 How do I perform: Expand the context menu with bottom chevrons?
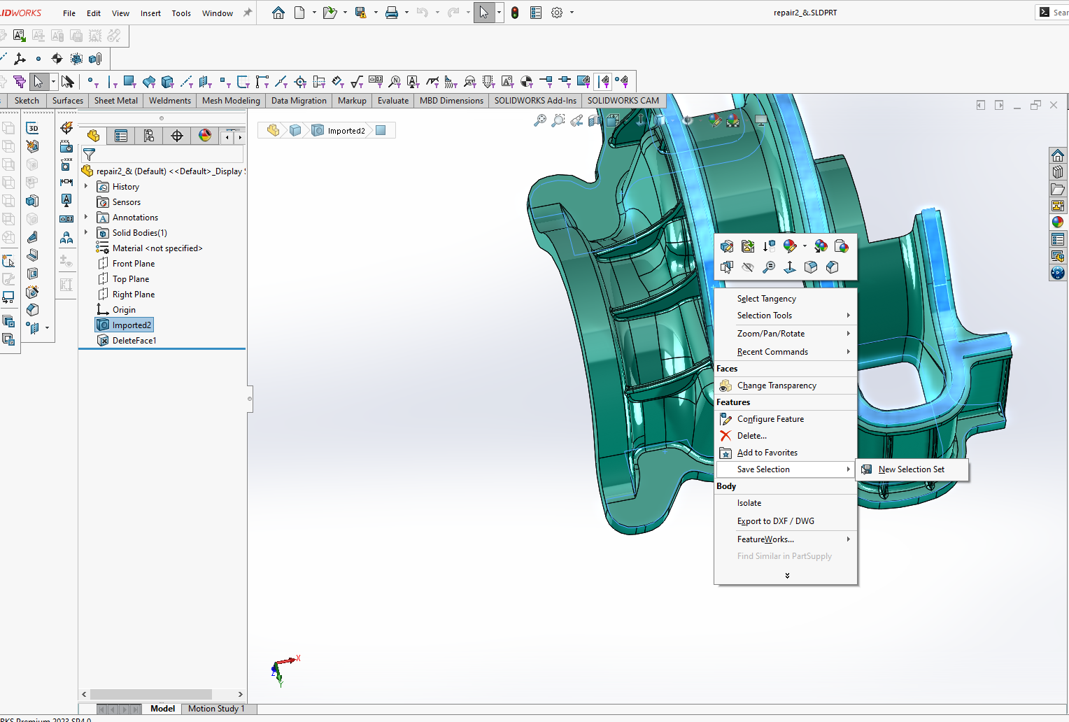(x=787, y=576)
